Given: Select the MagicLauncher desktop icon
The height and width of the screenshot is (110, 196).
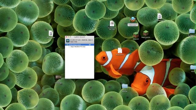Looking at the screenshot, I should click(x=146, y=33).
